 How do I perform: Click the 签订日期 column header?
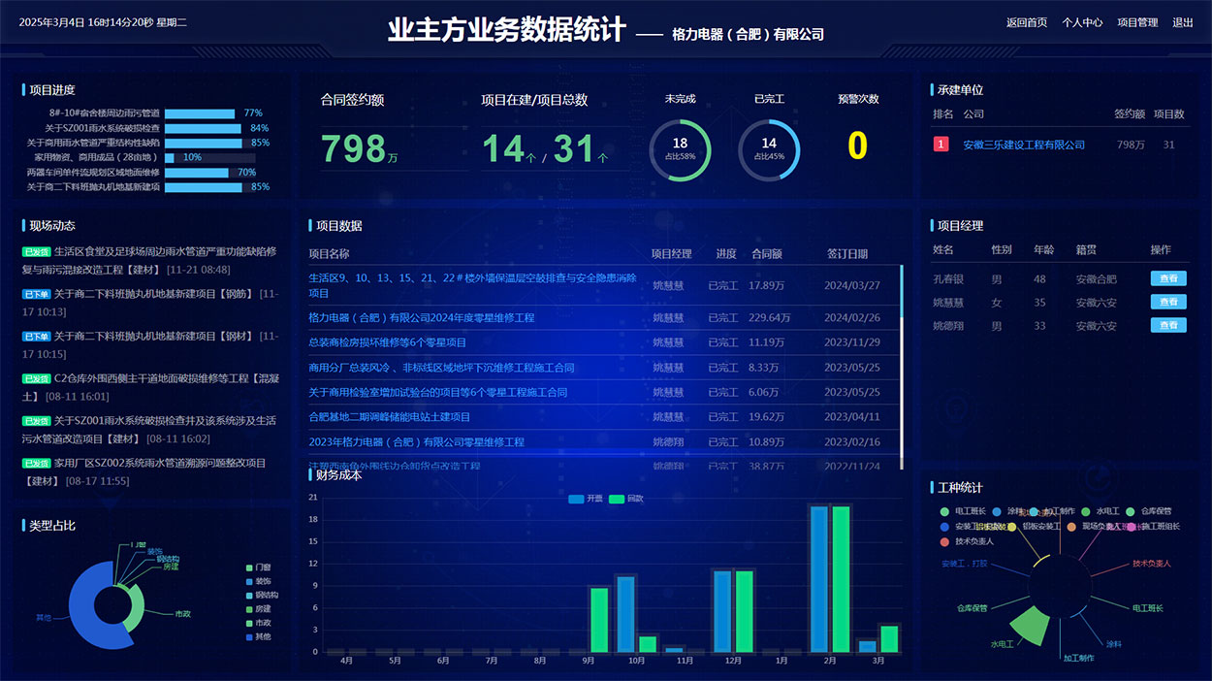point(847,254)
